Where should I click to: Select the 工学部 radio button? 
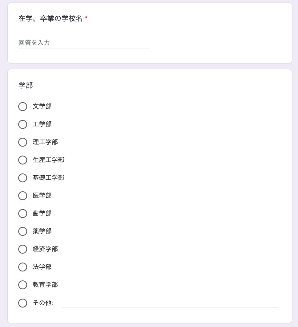(23, 124)
